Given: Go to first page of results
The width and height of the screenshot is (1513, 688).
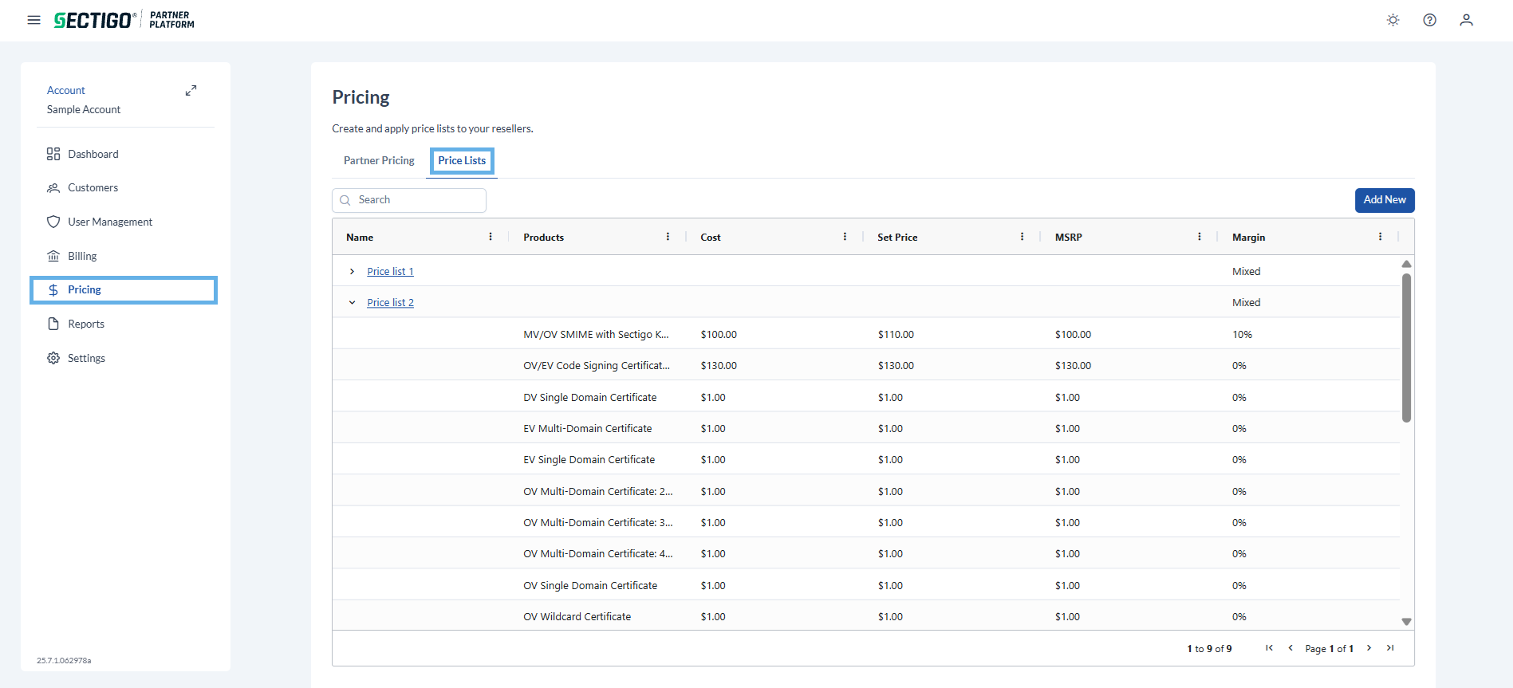Looking at the screenshot, I should 1269,648.
